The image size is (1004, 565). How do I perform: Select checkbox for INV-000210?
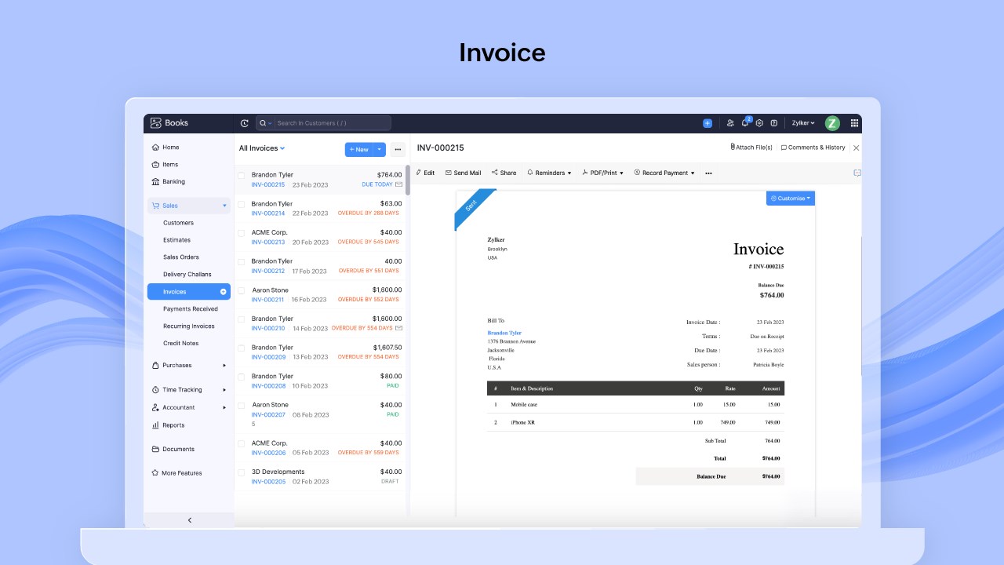242,319
